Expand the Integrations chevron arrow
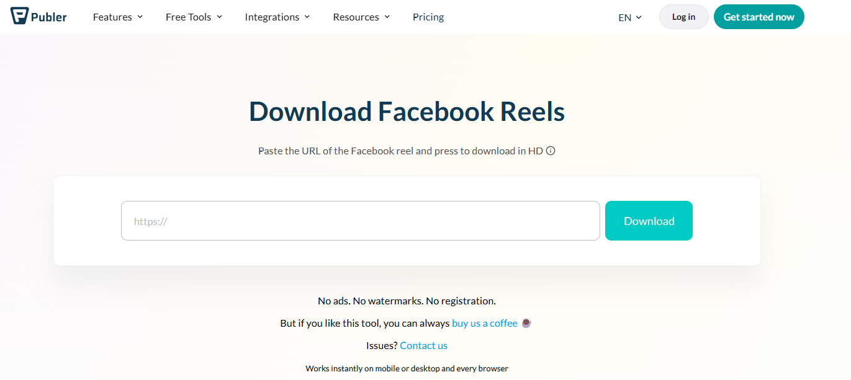 pos(307,17)
